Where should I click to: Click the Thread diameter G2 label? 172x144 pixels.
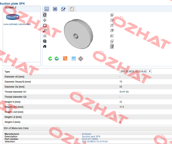[x=15, y=97]
